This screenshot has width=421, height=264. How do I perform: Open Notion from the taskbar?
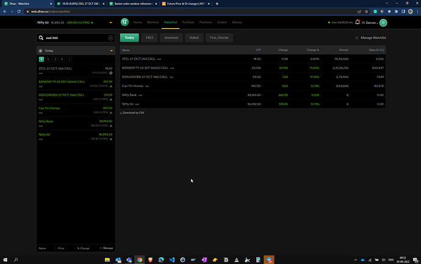(226, 260)
